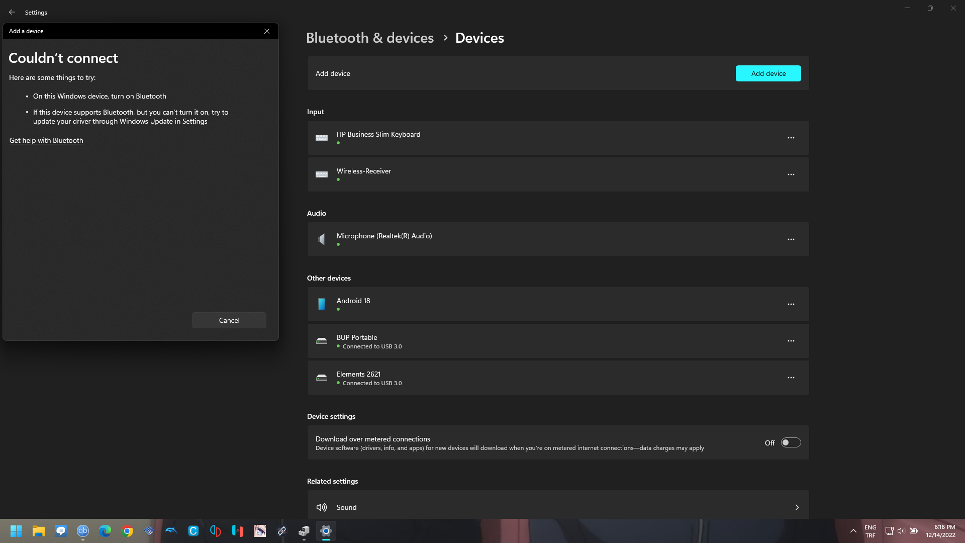965x543 pixels.
Task: Open more options for Android 18
Action: click(791, 304)
